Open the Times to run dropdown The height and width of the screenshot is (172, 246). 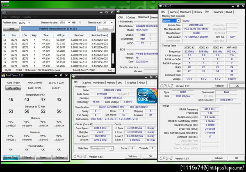pyautogui.click(x=112, y=23)
